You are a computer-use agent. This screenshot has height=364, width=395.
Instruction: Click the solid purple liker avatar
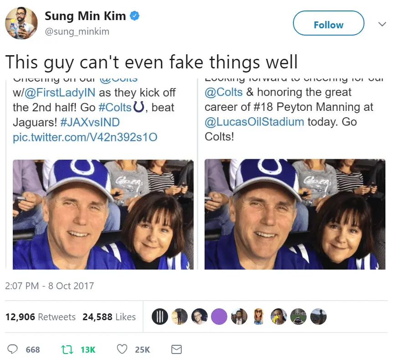pos(220,317)
